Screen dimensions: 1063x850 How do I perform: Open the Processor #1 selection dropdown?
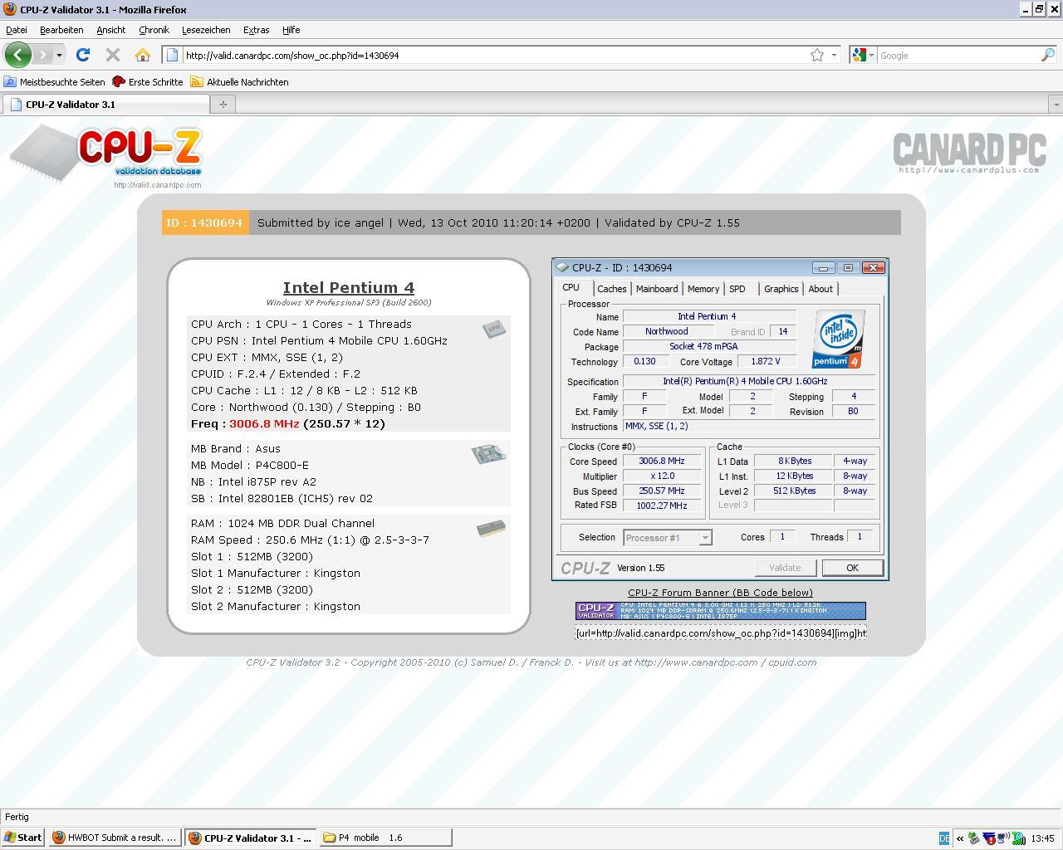click(668, 538)
